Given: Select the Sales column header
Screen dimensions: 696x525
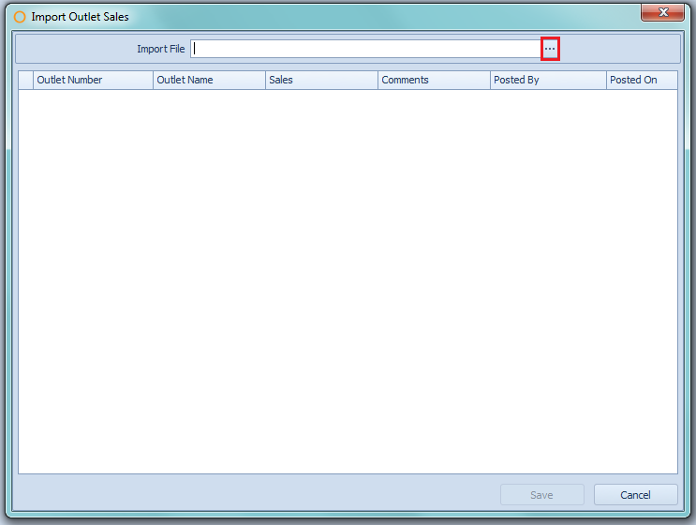Looking at the screenshot, I should 321,81.
